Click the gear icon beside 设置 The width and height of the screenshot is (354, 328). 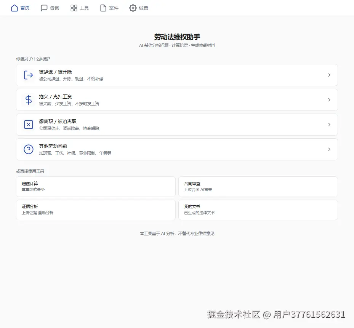click(133, 8)
